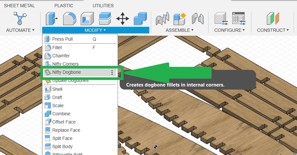
Task: Open the ASSEMBLE dropdown
Action: [179, 30]
